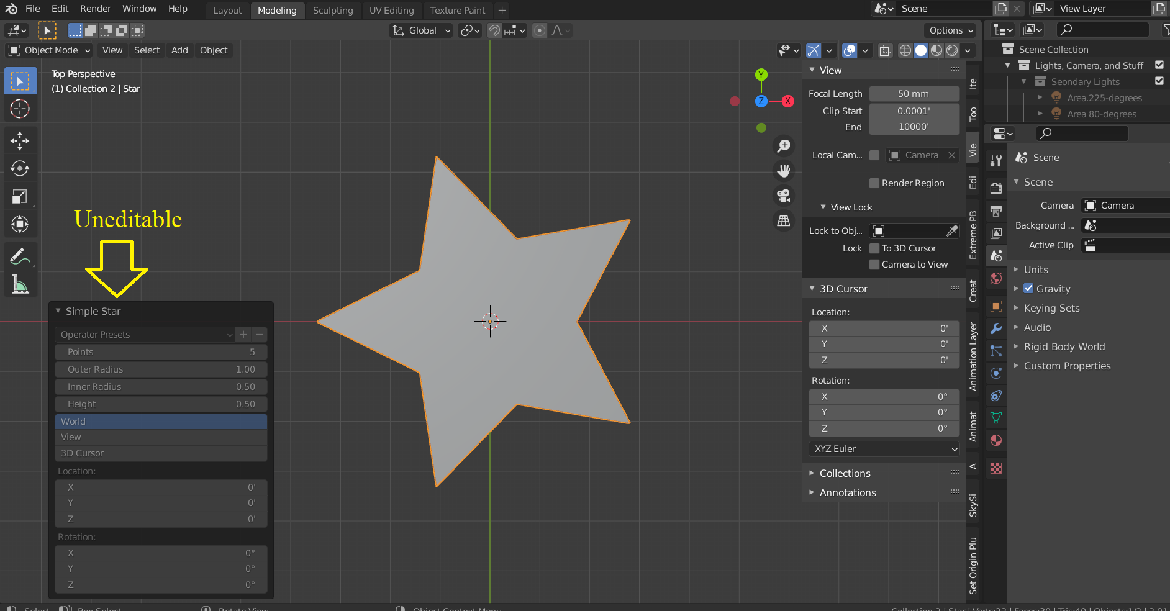
Task: Disable the Gravity checkbox
Action: pos(1028,289)
